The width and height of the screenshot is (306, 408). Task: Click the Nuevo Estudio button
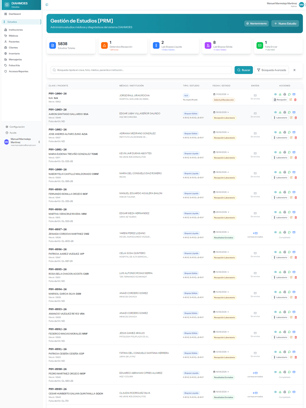click(285, 24)
